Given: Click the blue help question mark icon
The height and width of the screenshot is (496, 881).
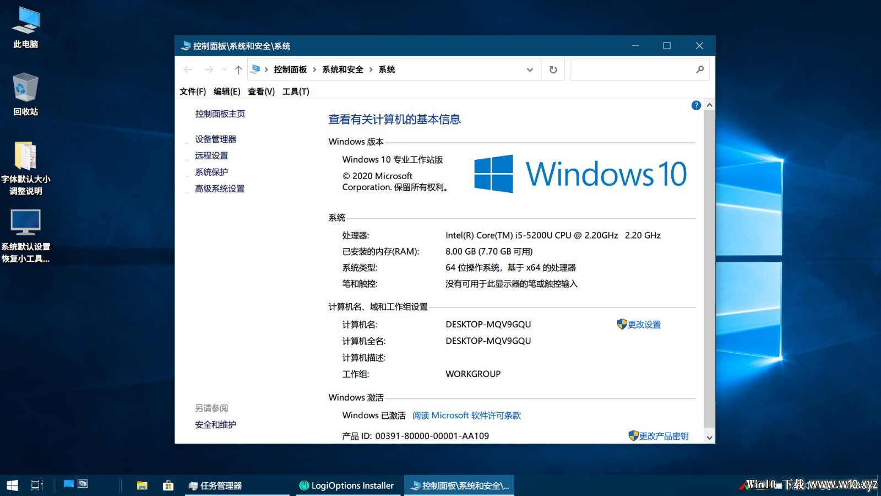Looking at the screenshot, I should tap(696, 105).
